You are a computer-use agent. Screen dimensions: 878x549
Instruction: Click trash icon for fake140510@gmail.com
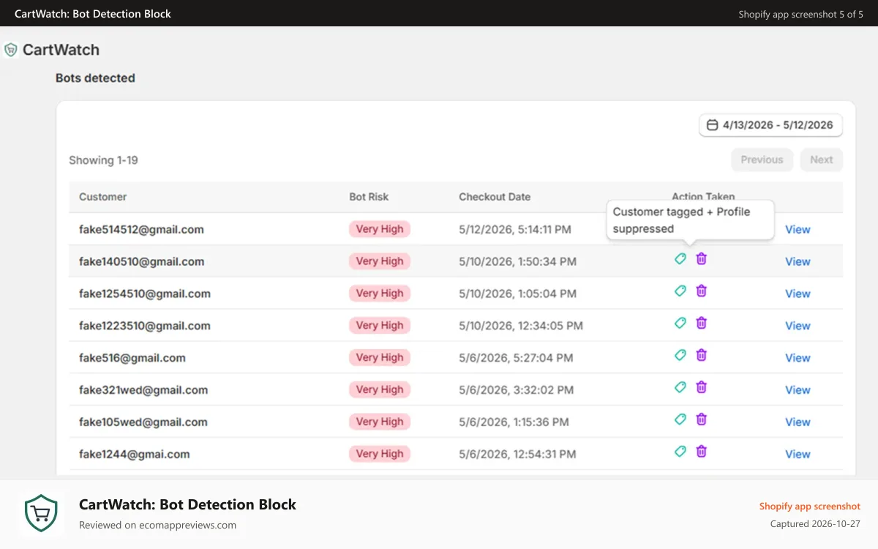point(702,258)
